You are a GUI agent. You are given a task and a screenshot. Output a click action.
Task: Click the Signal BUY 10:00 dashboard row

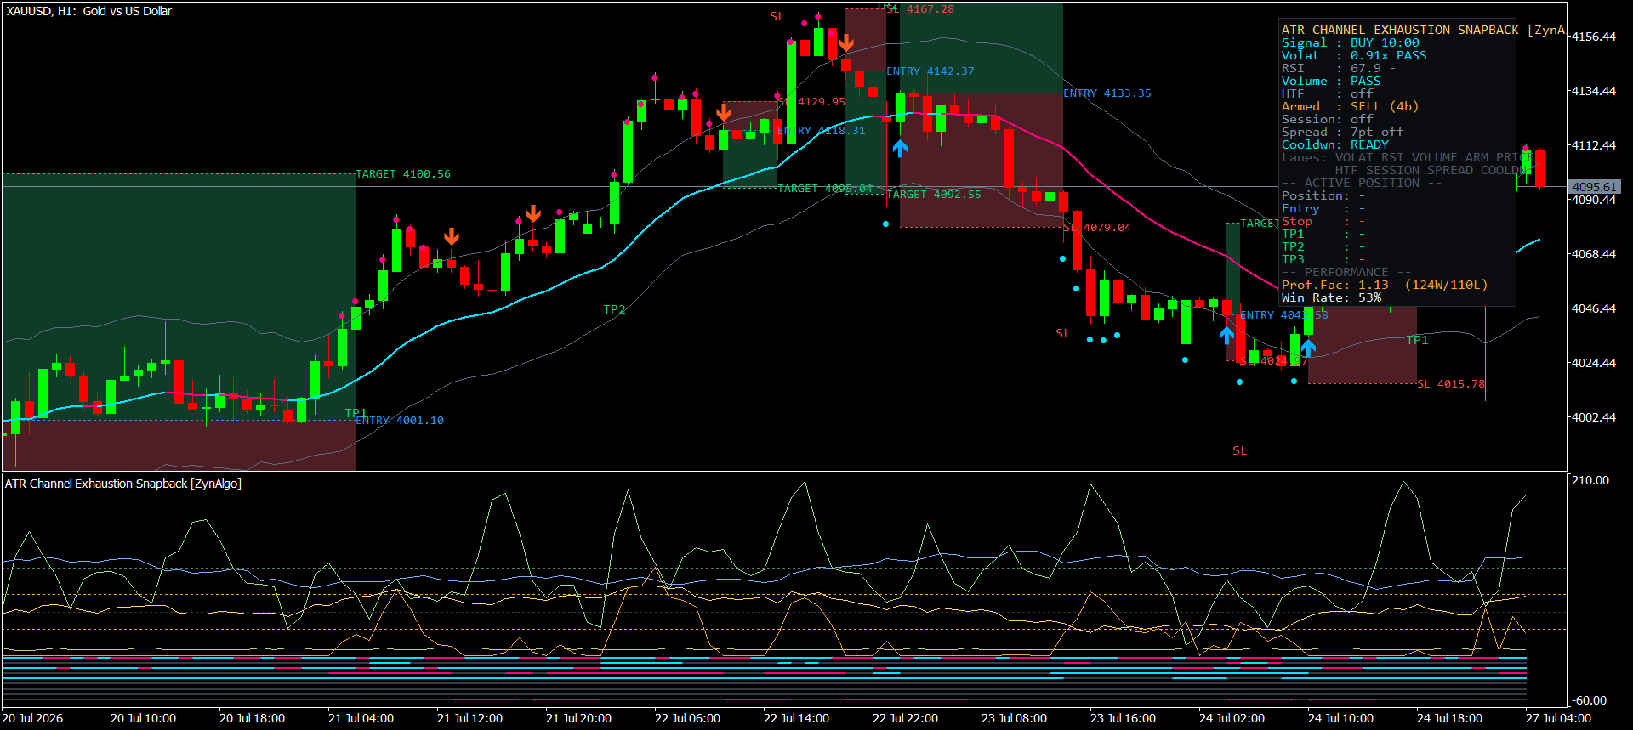click(x=1351, y=42)
